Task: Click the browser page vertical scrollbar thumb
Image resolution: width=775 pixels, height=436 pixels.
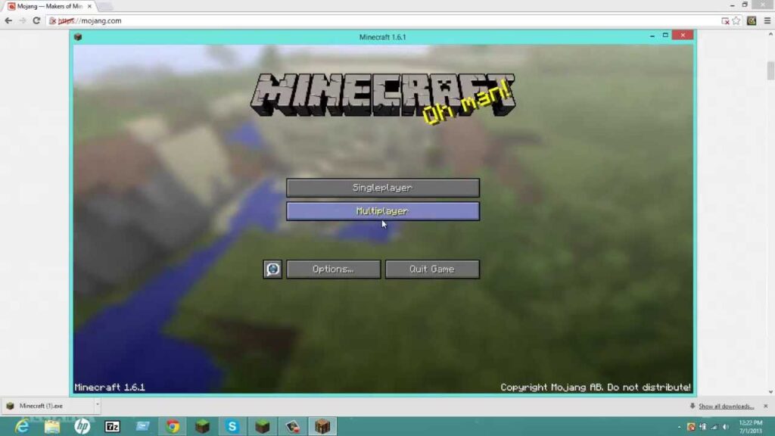Action: pos(770,70)
